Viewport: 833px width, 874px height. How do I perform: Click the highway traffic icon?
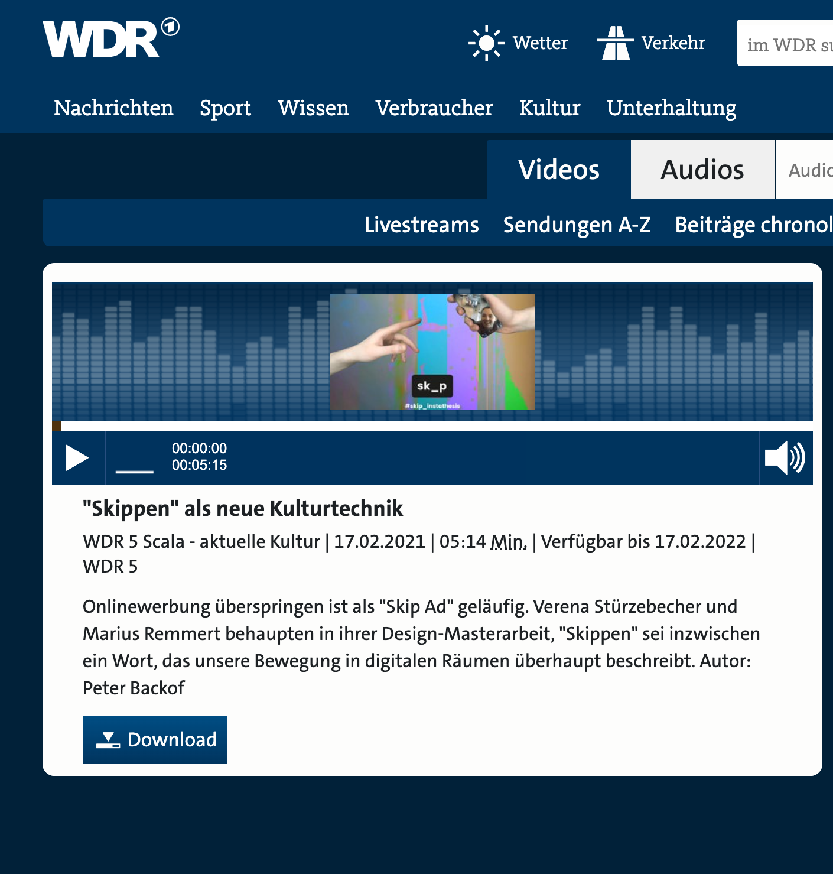[x=615, y=43]
